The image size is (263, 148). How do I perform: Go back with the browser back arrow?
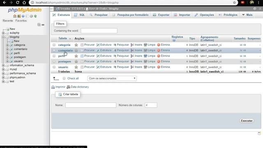5,2
